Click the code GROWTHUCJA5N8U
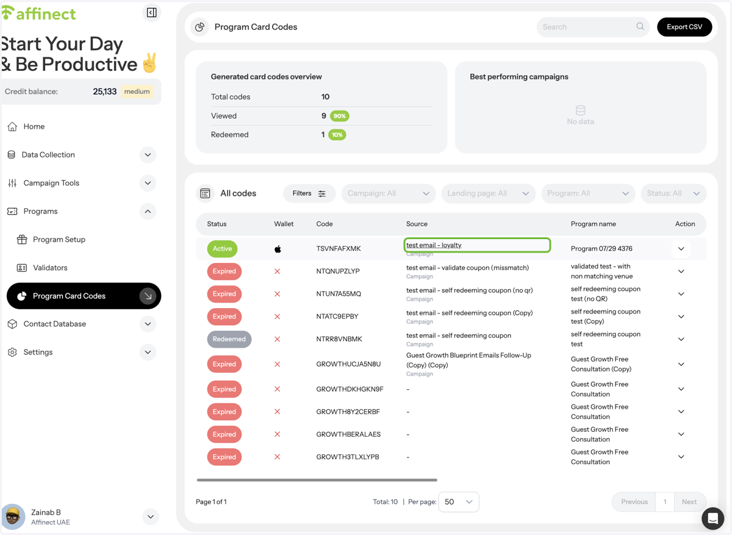The width and height of the screenshot is (732, 535). pyautogui.click(x=348, y=364)
